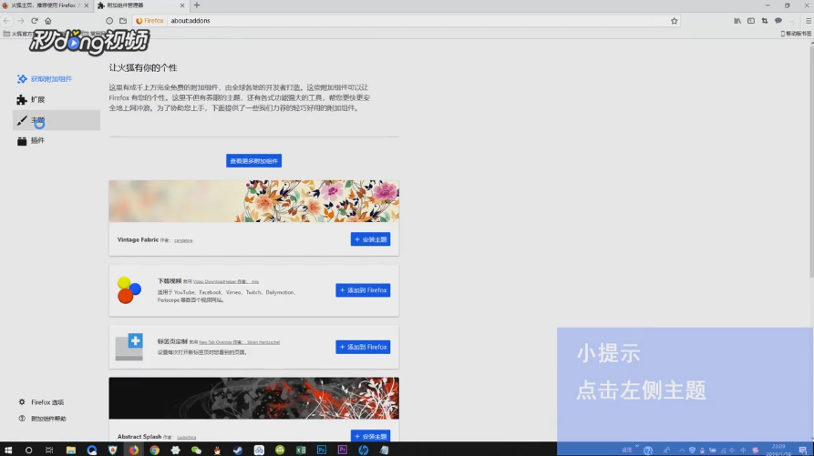The width and height of the screenshot is (814, 456).
Task: Click the browser forward arrow
Action: tap(21, 21)
